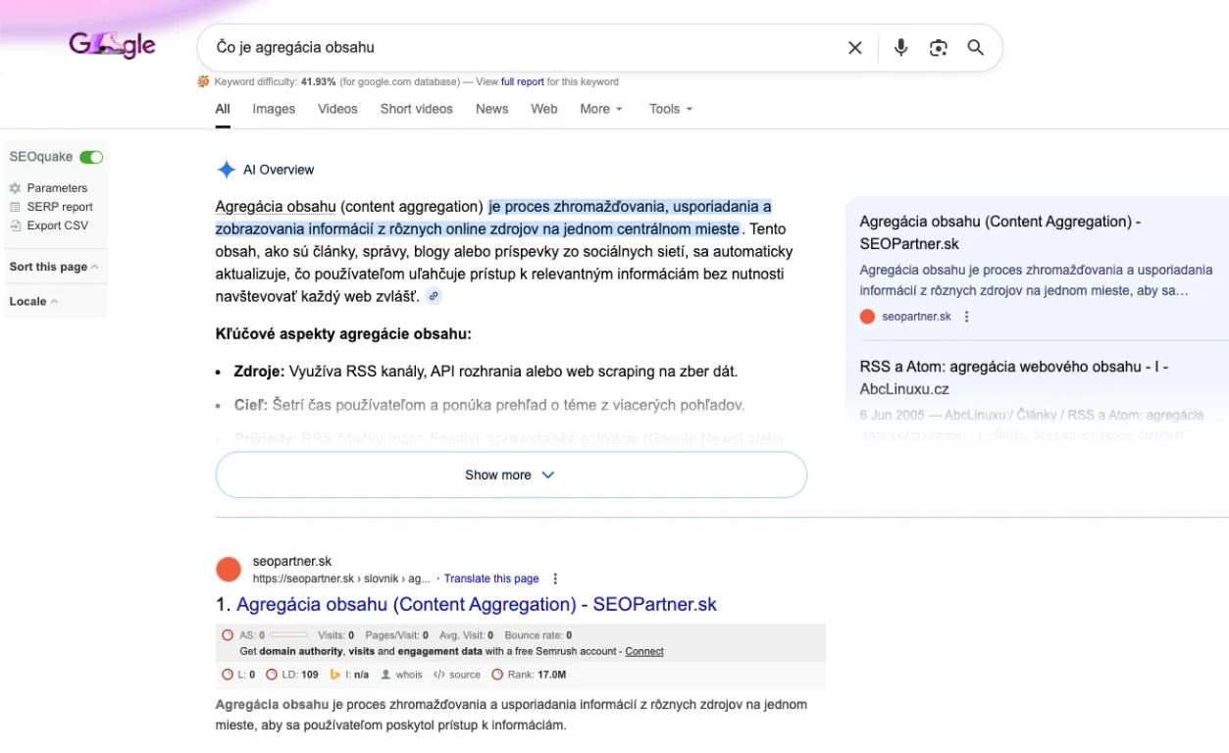Click the Google logo
This screenshot has width=1229, height=753.
pos(112,45)
